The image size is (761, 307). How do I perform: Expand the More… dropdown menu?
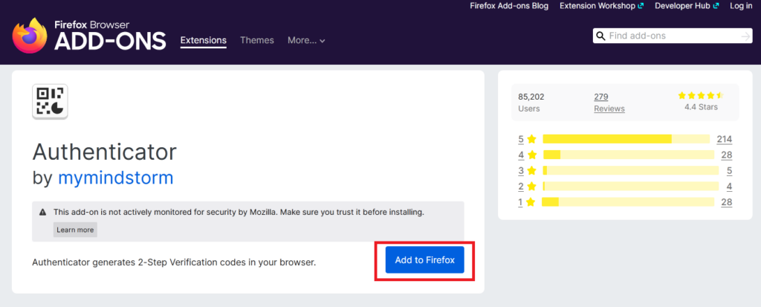coord(306,40)
